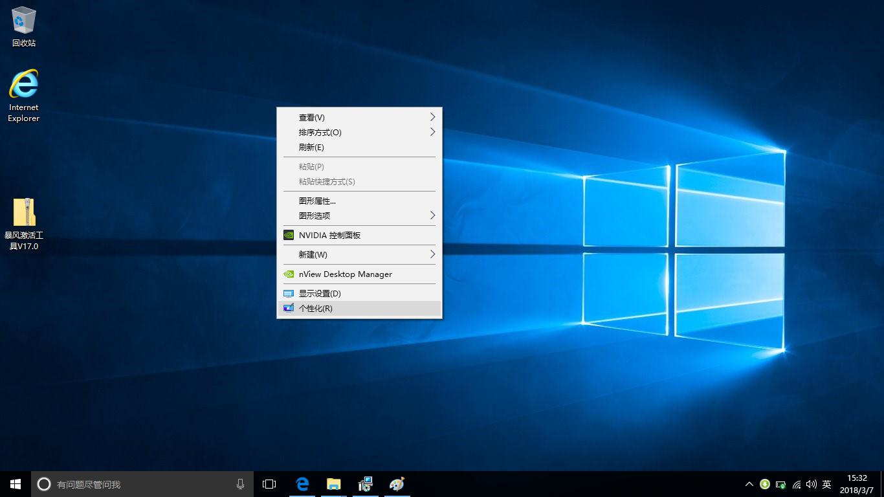Open Microsoft Edge from the taskbar
Image resolution: width=884 pixels, height=497 pixels.
click(302, 483)
